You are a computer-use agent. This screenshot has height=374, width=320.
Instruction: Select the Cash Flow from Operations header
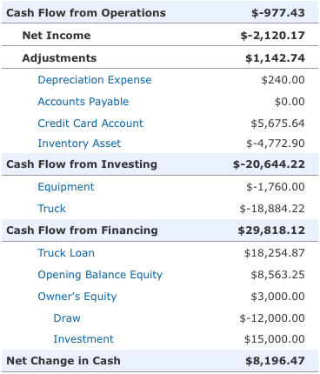(160, 13)
